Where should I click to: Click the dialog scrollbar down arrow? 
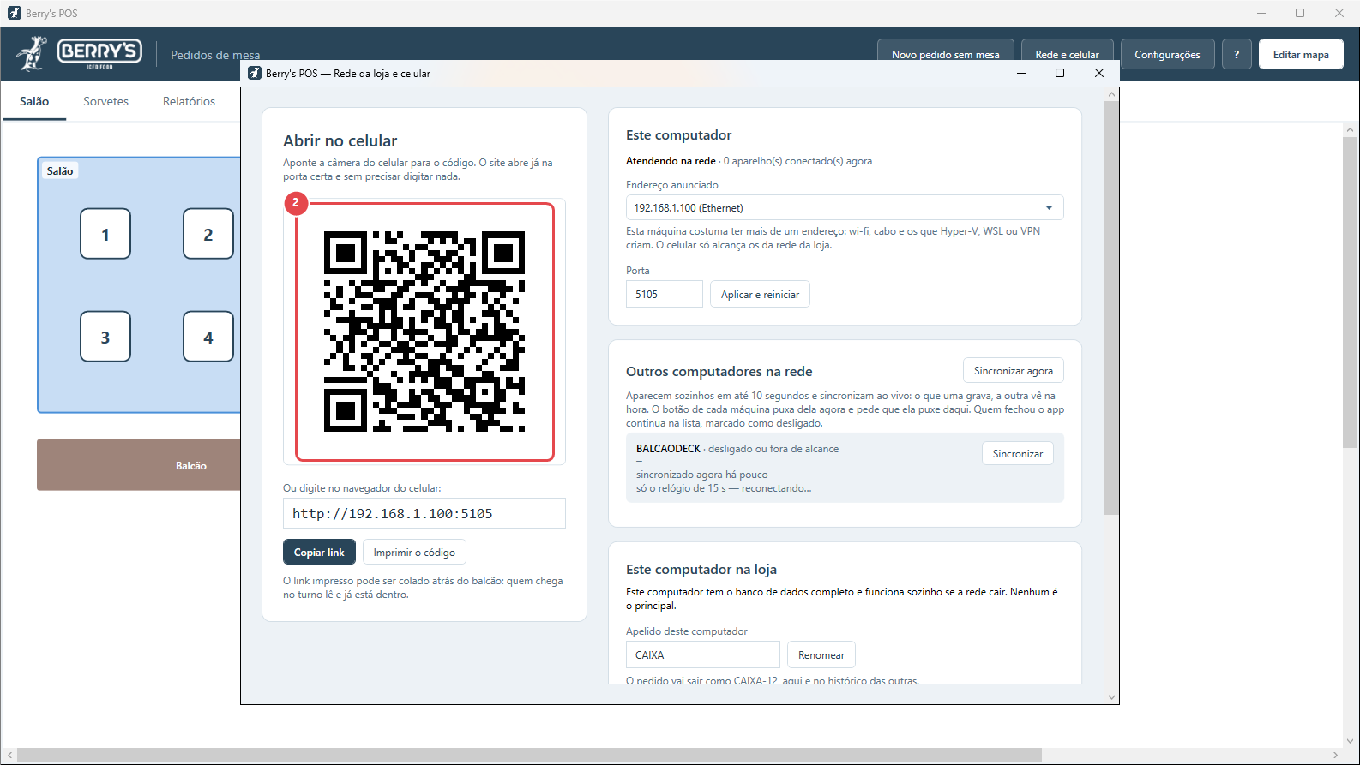click(1111, 697)
